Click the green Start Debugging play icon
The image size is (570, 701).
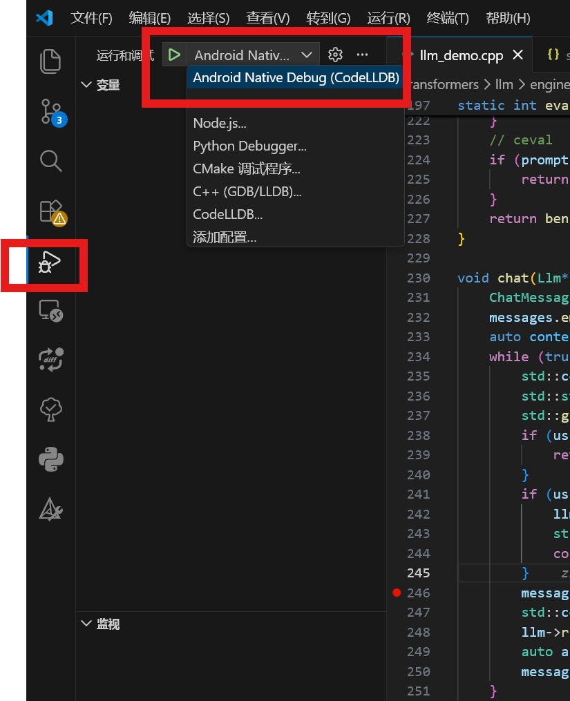pos(174,55)
